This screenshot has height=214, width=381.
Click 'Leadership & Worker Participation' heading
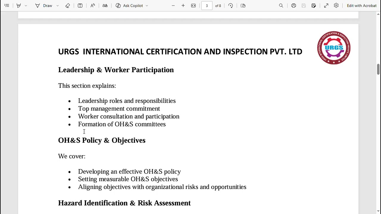(x=116, y=70)
